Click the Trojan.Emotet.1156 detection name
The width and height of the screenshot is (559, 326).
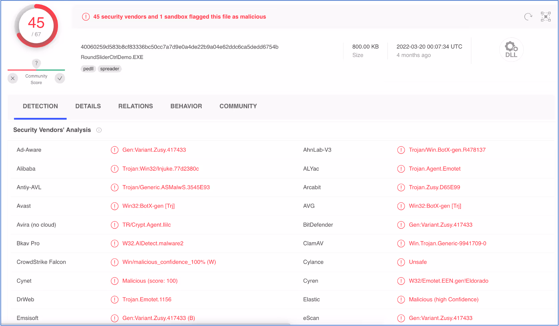click(147, 299)
